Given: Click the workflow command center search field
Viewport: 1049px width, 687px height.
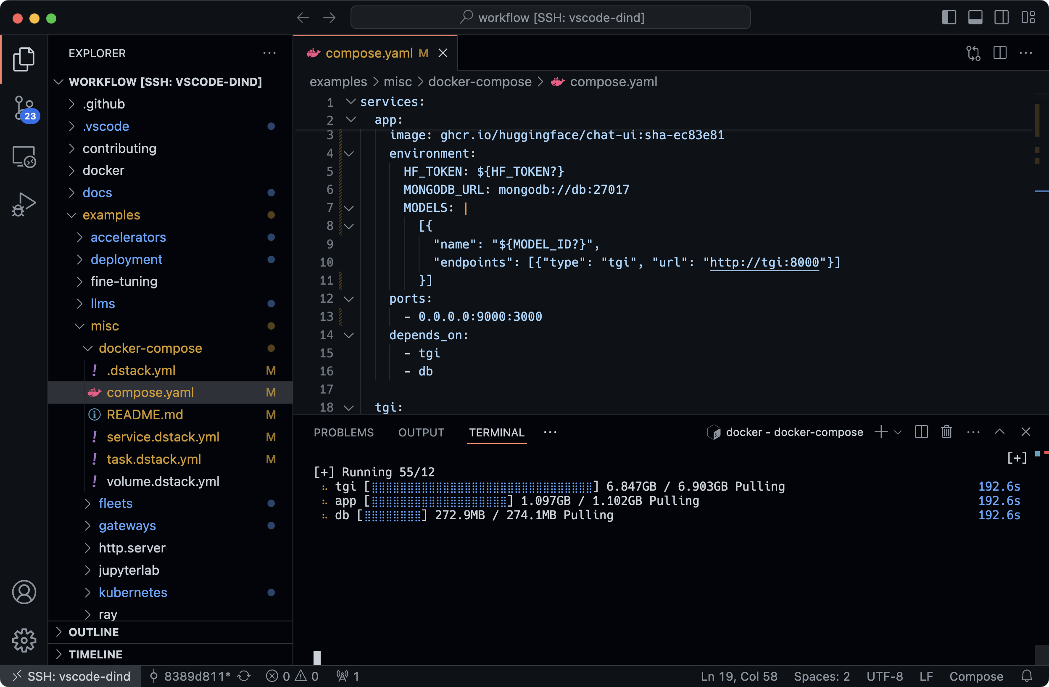Looking at the screenshot, I should coord(550,18).
